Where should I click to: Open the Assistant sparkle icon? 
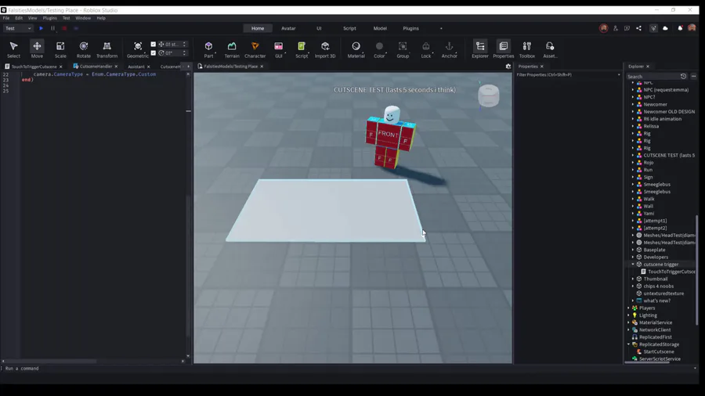coord(654,28)
